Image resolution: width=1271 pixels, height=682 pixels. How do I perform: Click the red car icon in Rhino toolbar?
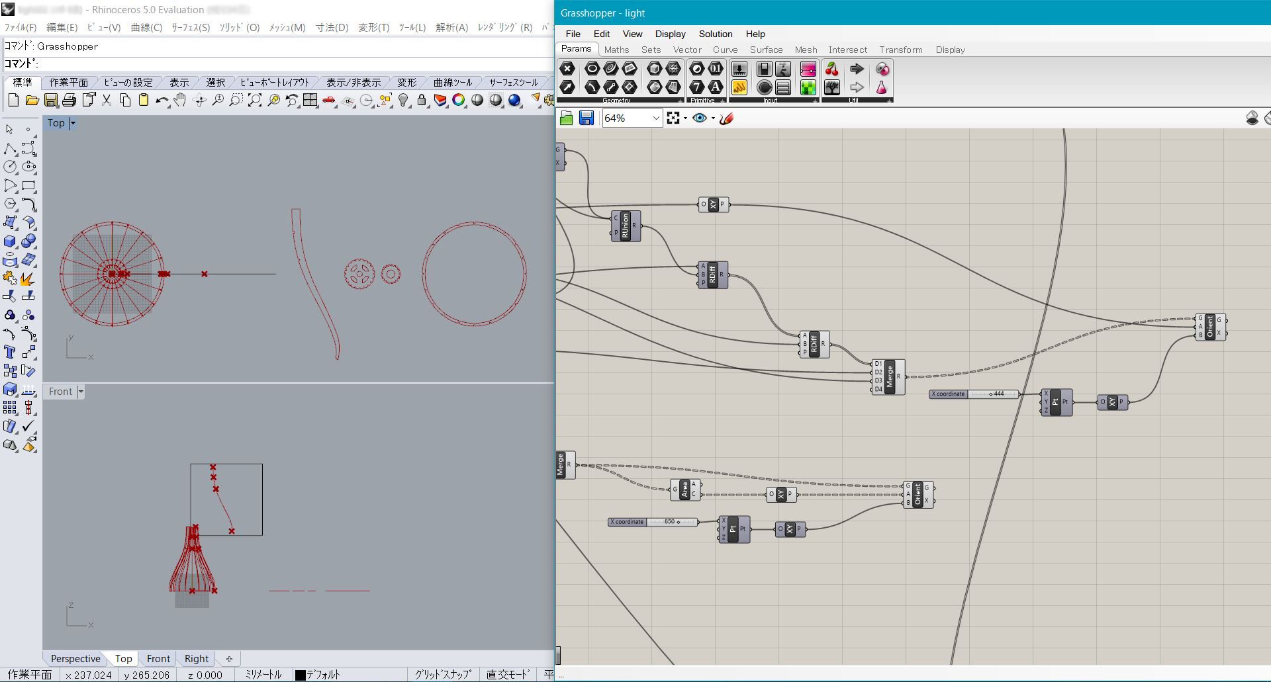click(x=329, y=101)
